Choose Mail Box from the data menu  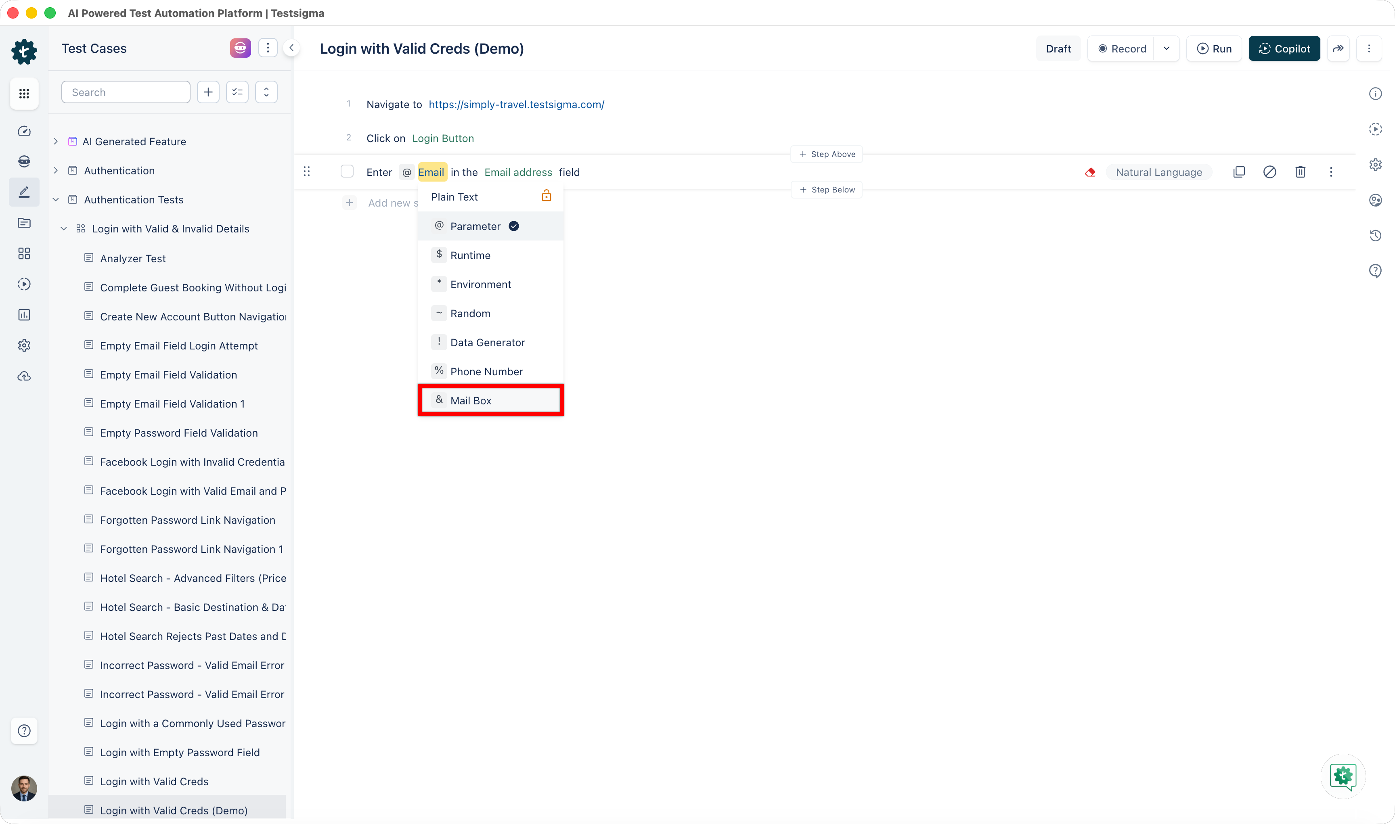tap(471, 400)
